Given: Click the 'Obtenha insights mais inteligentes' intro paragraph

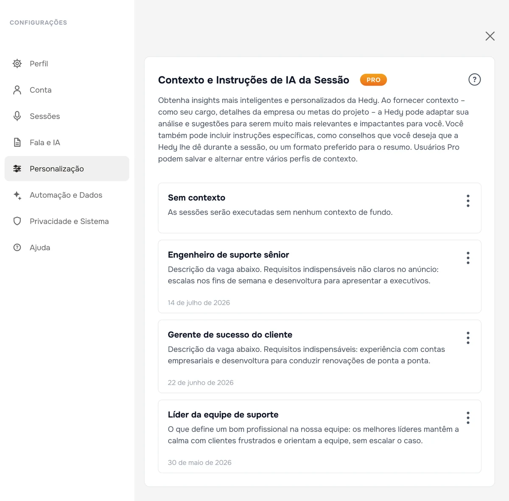Looking at the screenshot, I should coord(313,130).
